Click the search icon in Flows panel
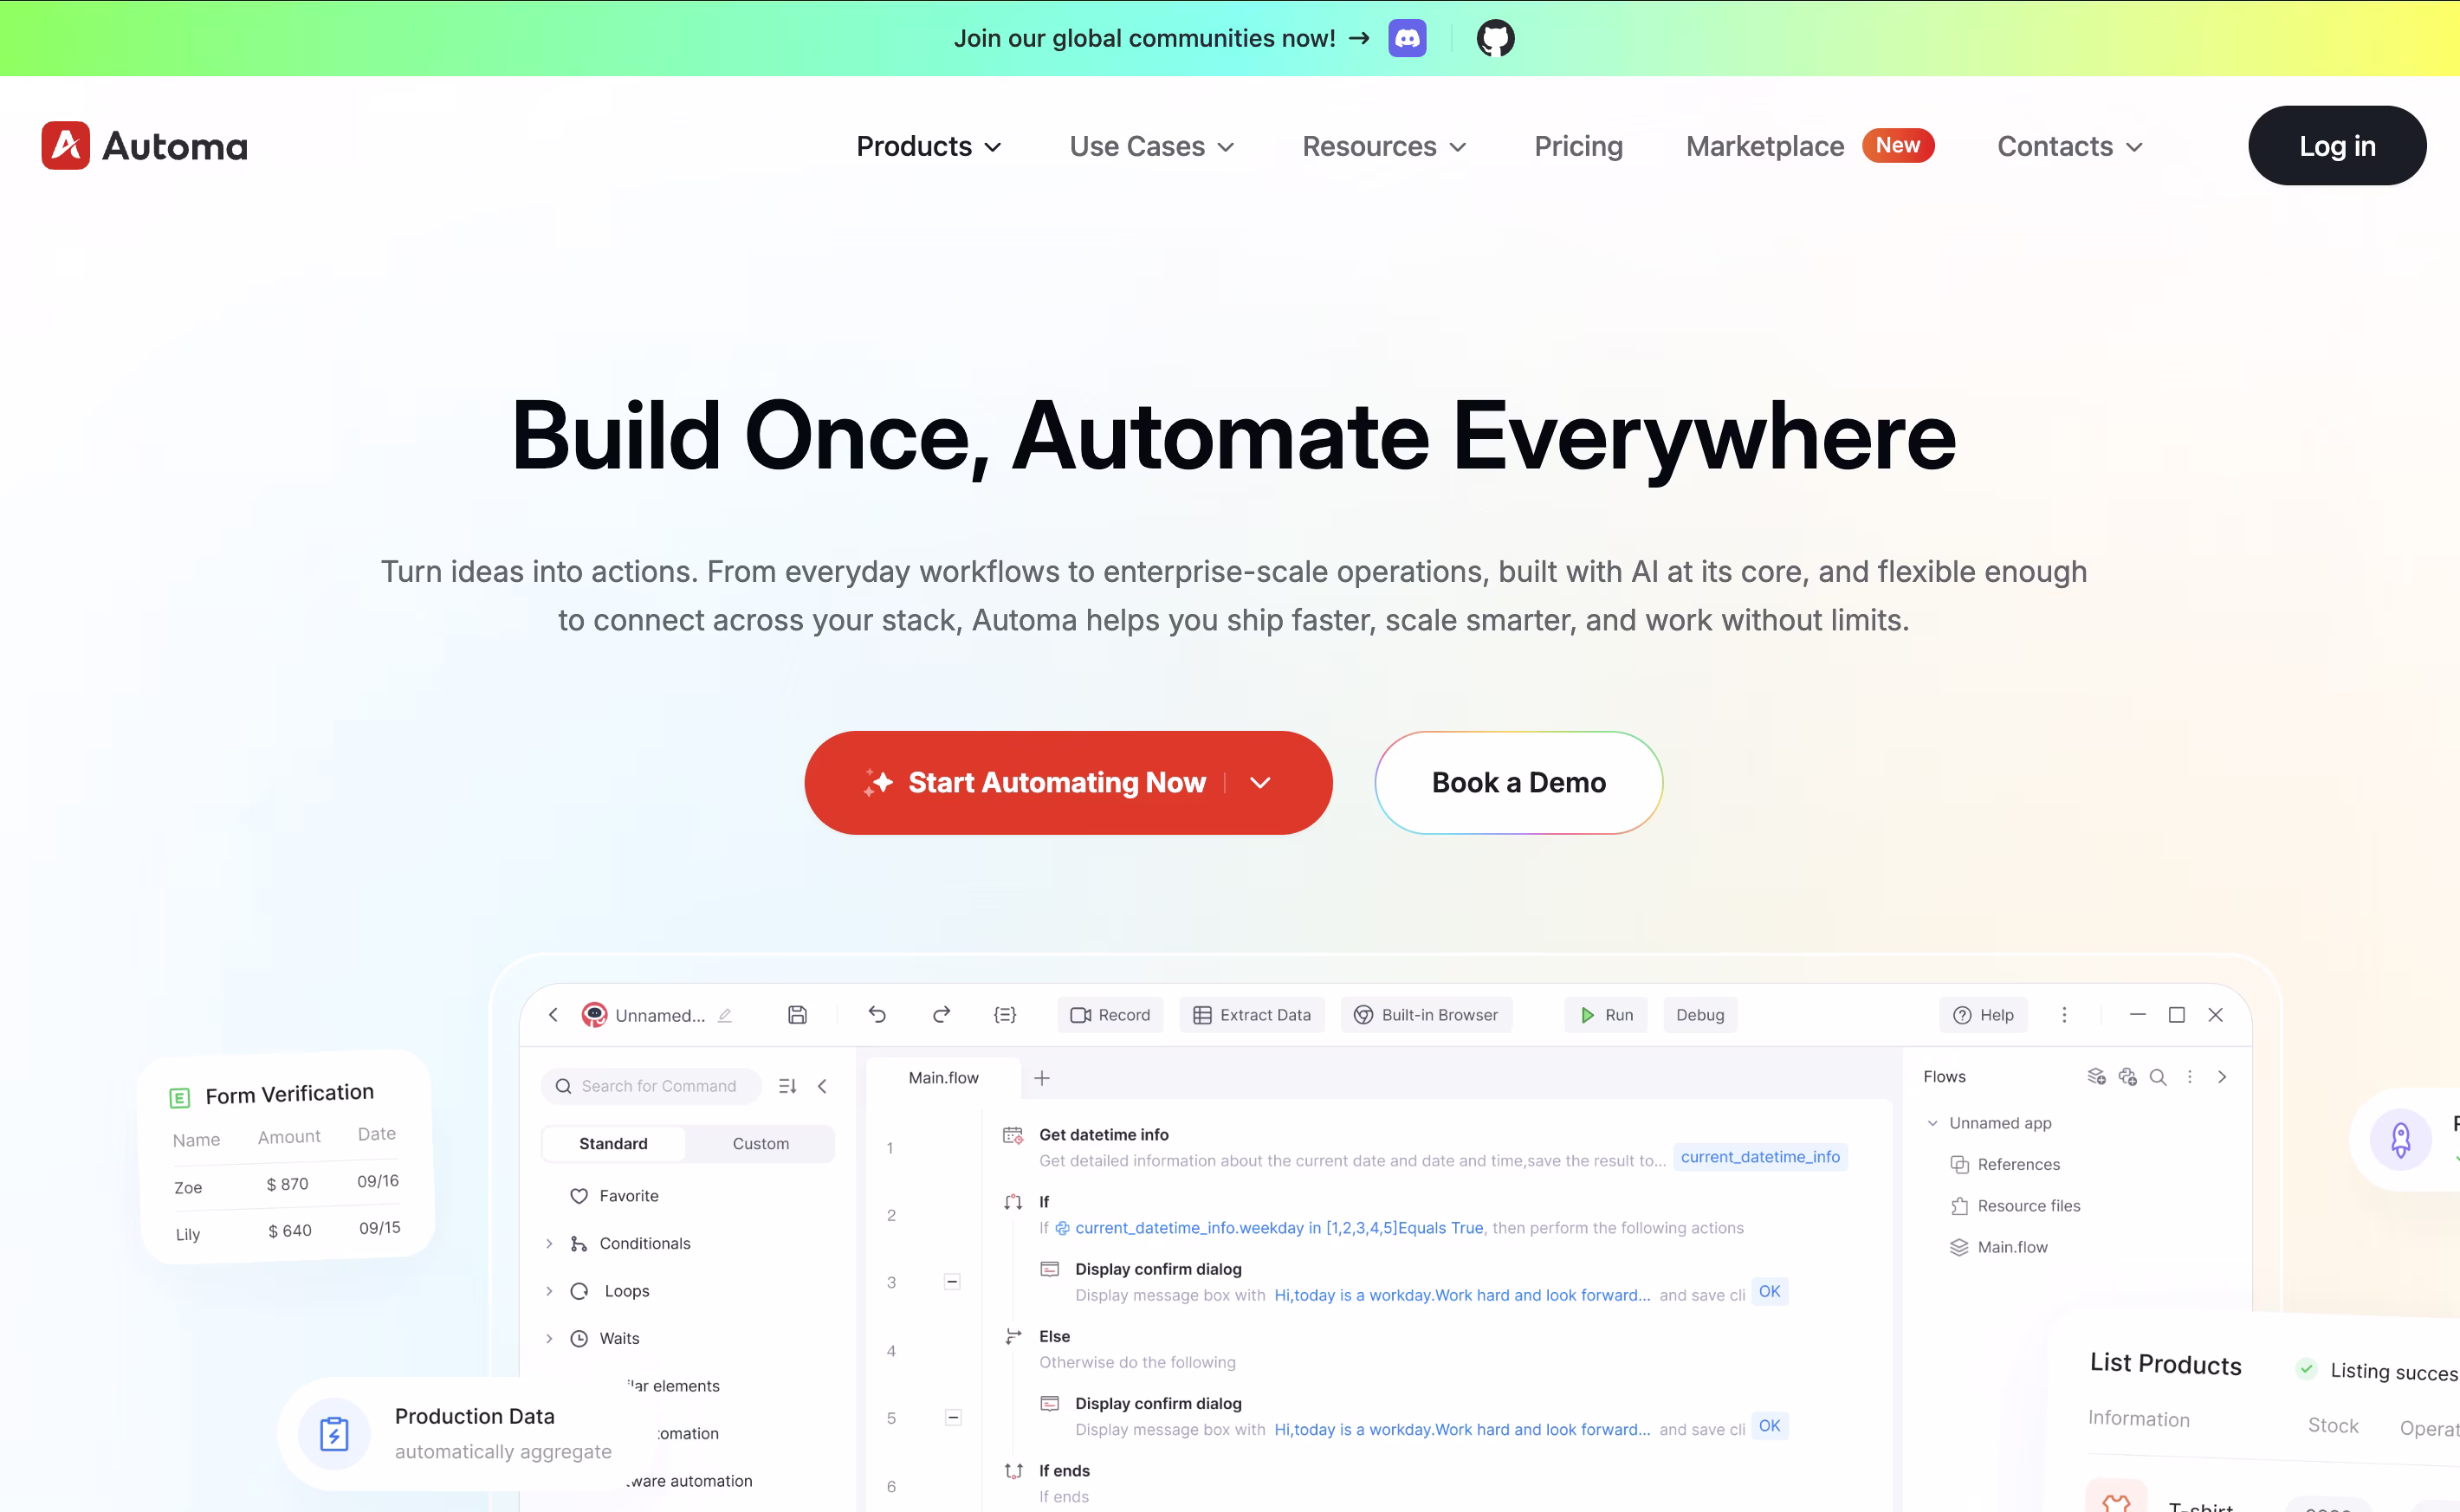 pos(2158,1077)
